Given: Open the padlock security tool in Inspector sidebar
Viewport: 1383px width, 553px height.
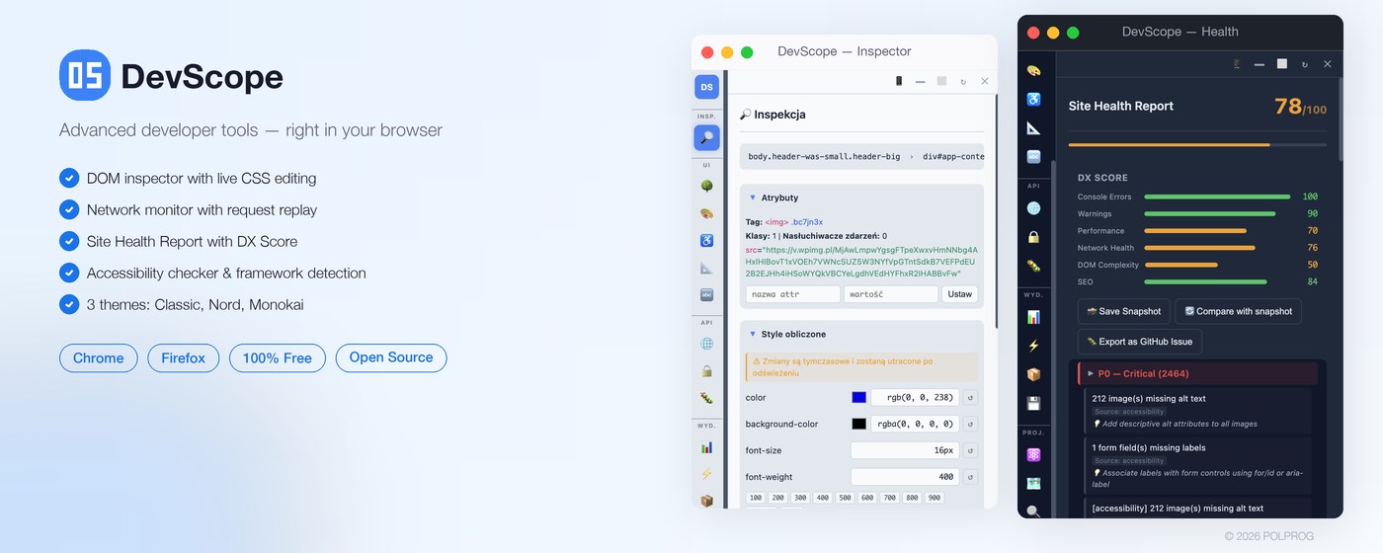Looking at the screenshot, I should point(706,371).
